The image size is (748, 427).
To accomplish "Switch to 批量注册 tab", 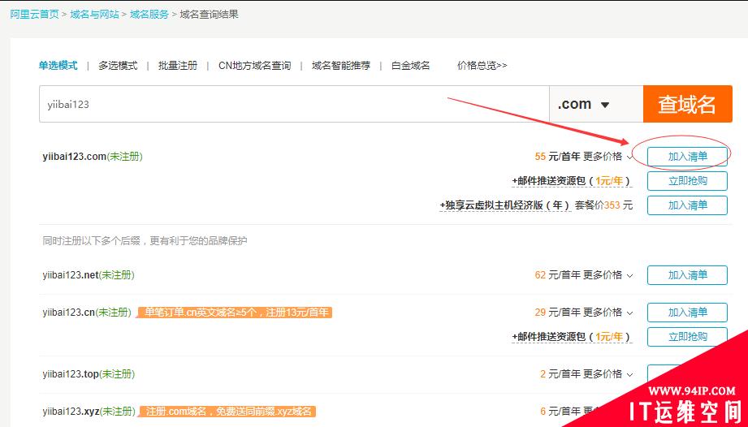I will [178, 65].
